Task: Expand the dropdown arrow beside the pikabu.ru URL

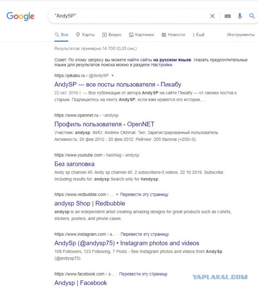Action: tap(112, 75)
